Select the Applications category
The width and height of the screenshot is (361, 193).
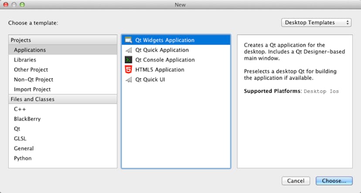tap(63, 50)
